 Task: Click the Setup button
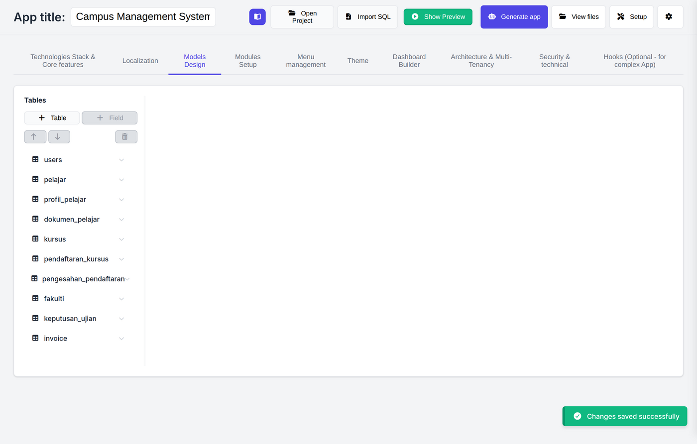632,17
